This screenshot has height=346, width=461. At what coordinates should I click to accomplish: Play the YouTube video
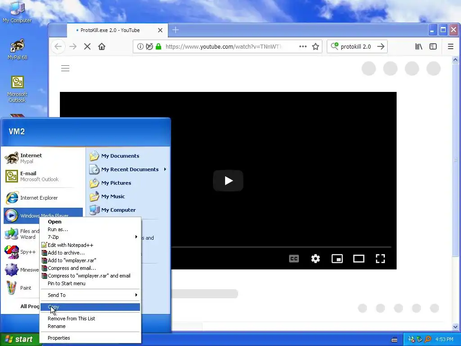click(x=228, y=181)
